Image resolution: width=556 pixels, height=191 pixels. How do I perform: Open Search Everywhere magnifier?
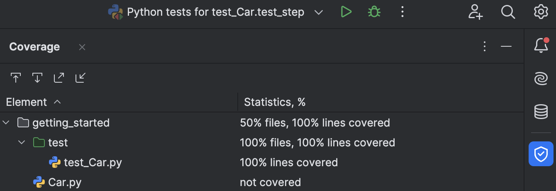tap(508, 12)
